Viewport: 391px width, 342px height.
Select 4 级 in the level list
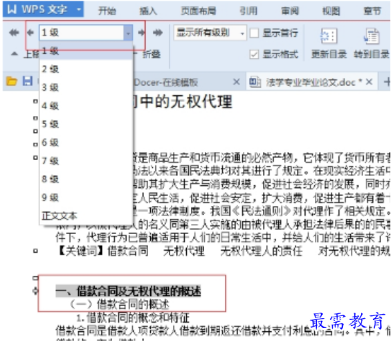tap(86, 106)
